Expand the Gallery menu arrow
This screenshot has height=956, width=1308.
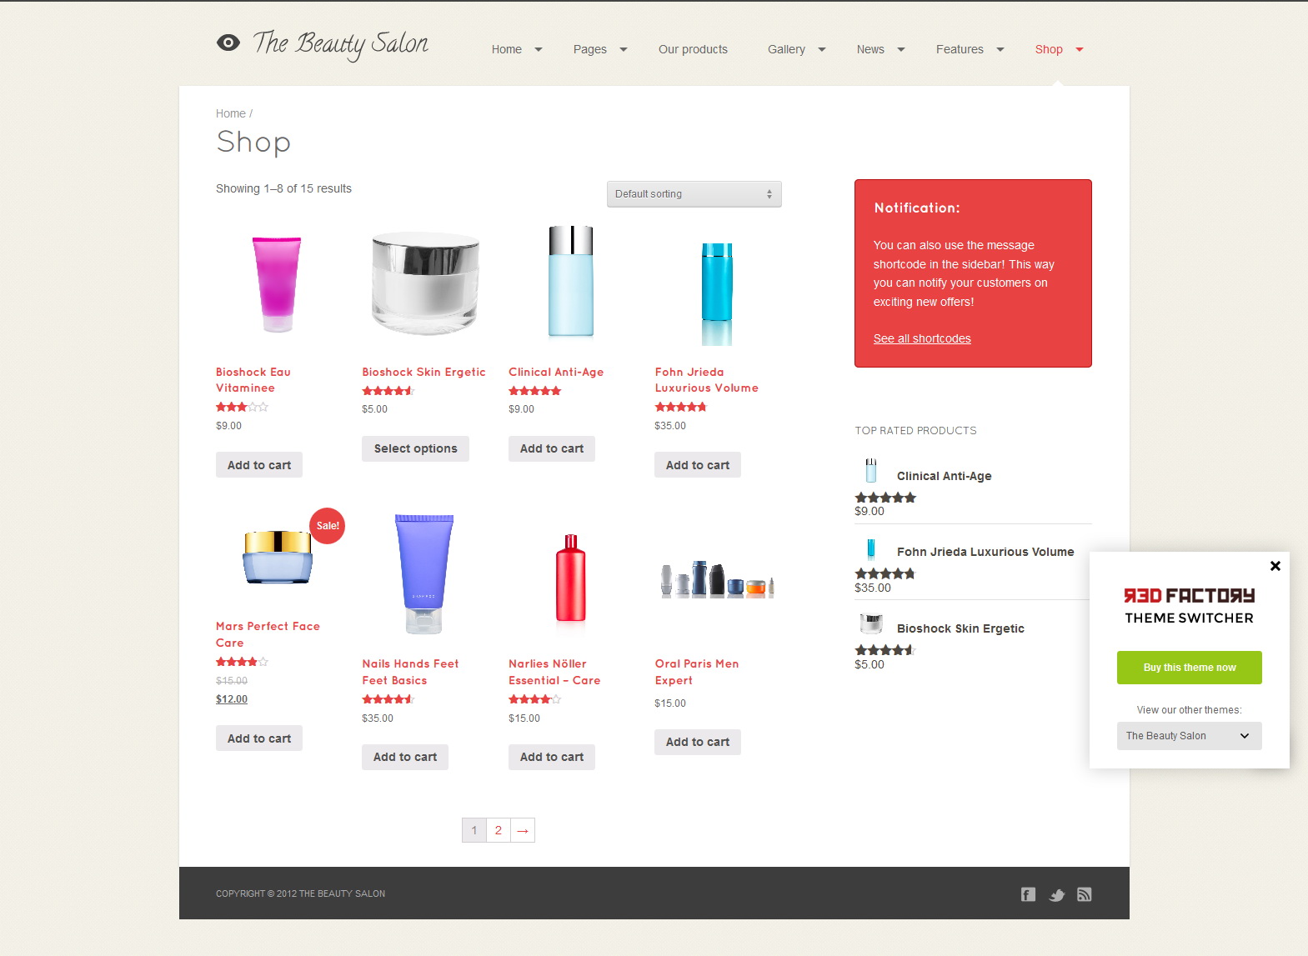(821, 50)
